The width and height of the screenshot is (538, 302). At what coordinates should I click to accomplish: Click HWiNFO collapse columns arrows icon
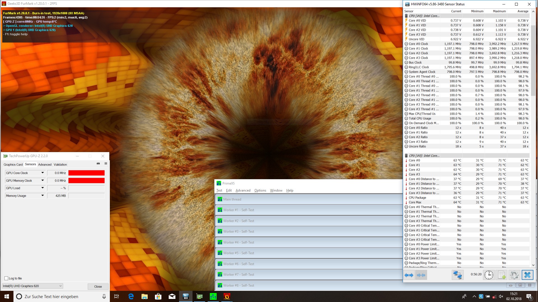[x=421, y=275]
